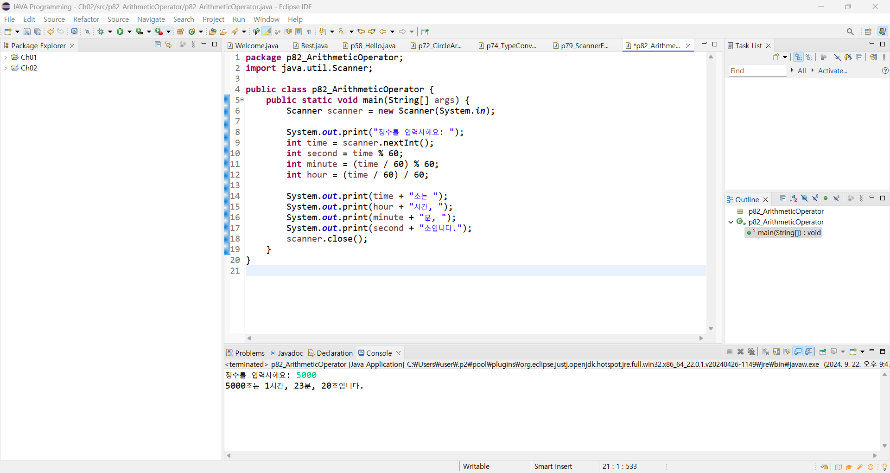
Task: Toggle Show Whitespace Characters pilcrow icon
Action: click(x=309, y=32)
